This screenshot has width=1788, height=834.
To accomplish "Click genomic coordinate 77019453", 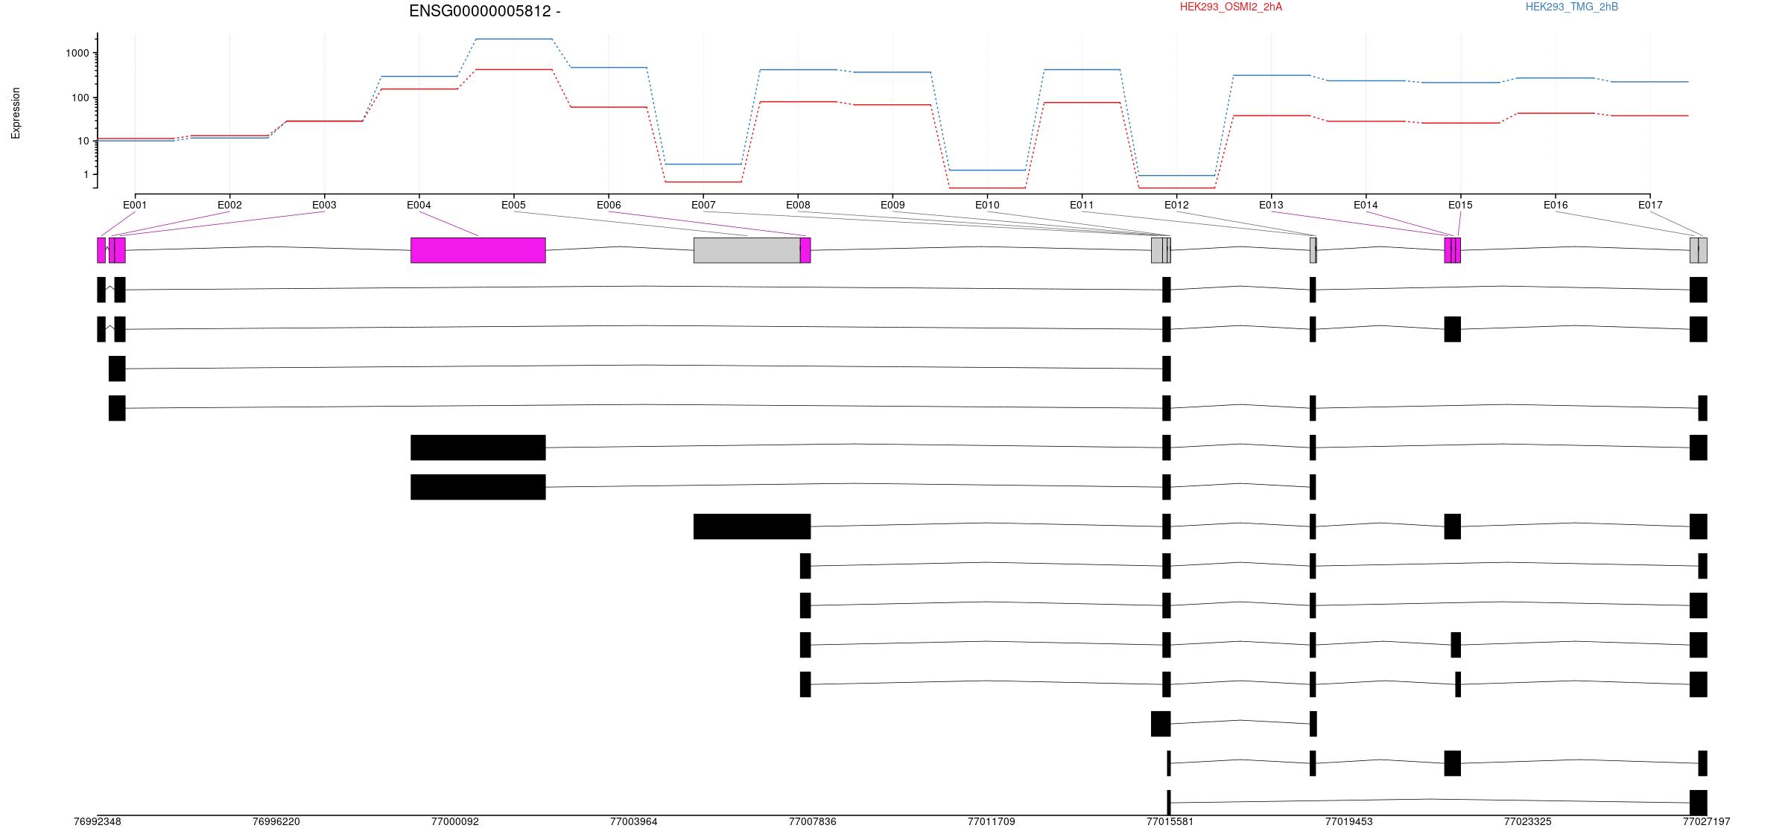I will pyautogui.click(x=1349, y=822).
